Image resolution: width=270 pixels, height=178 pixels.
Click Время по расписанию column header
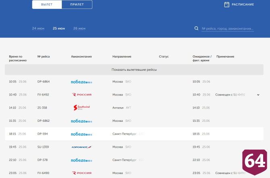tap(18, 58)
